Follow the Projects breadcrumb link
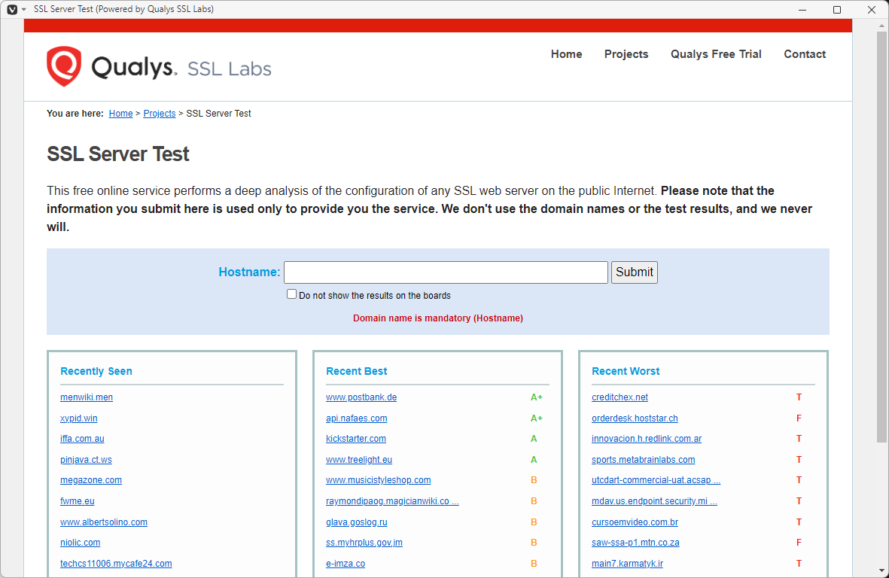The image size is (889, 578). coord(160,114)
